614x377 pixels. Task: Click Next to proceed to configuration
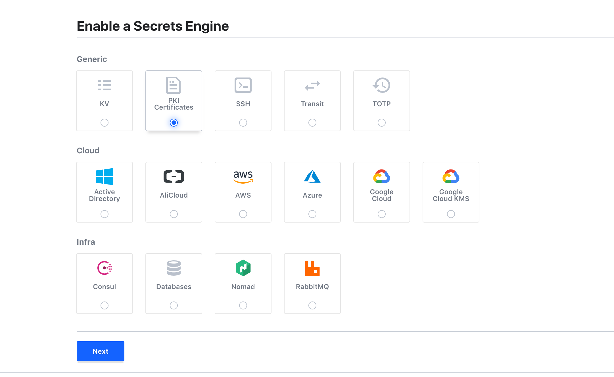coord(100,351)
